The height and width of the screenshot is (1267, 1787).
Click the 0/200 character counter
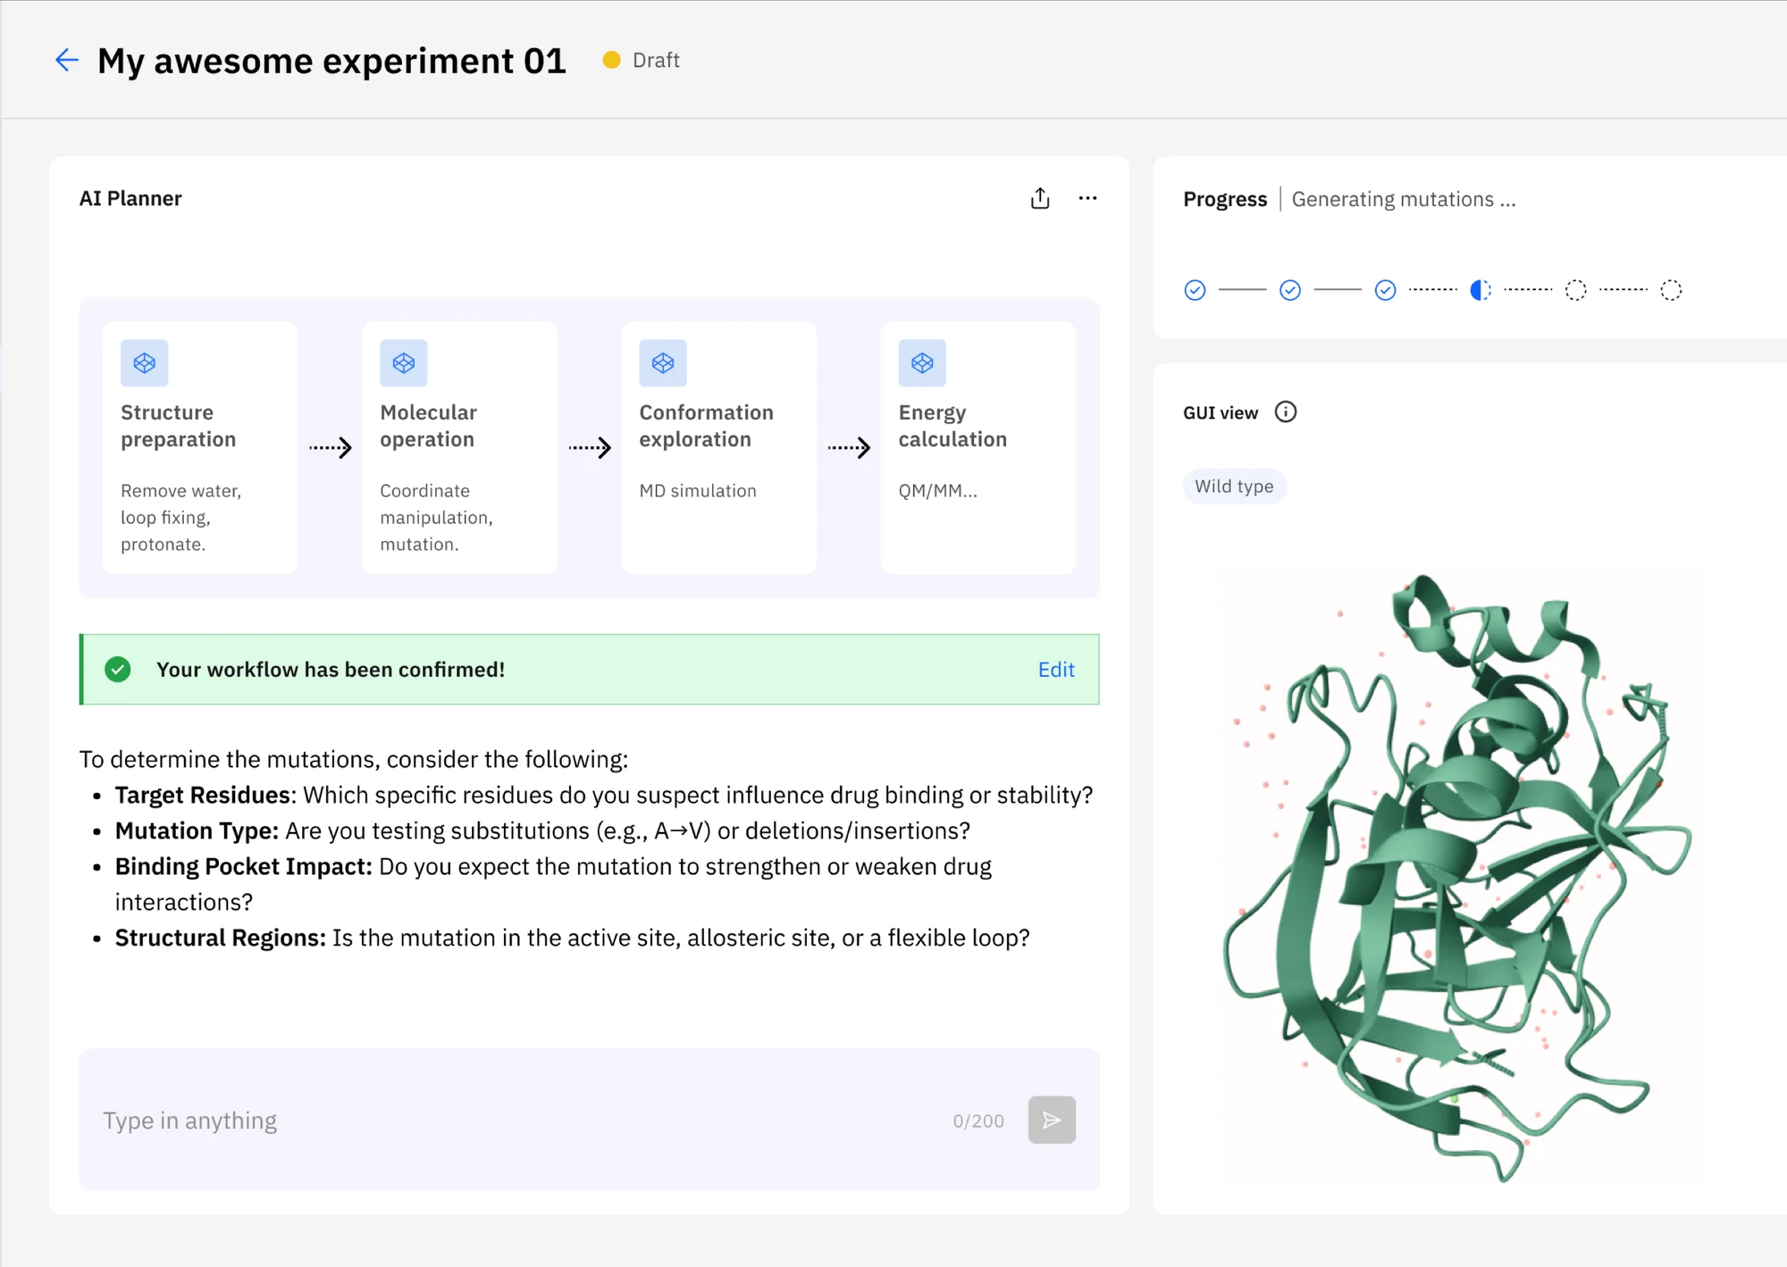coord(978,1121)
